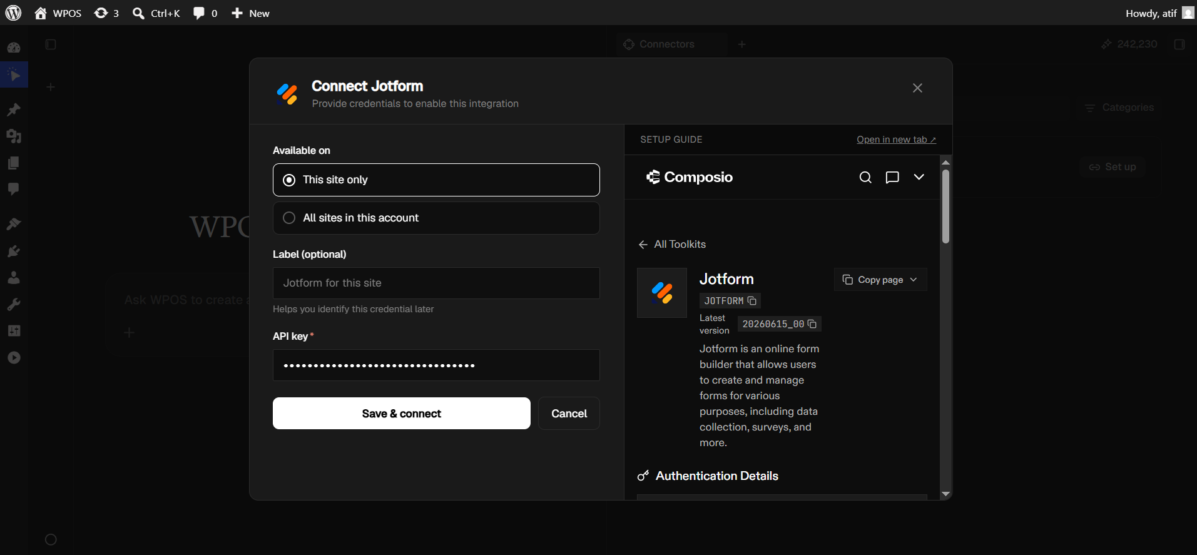Image resolution: width=1197 pixels, height=555 pixels.
Task: Click the Save & connect button
Action: click(x=402, y=414)
